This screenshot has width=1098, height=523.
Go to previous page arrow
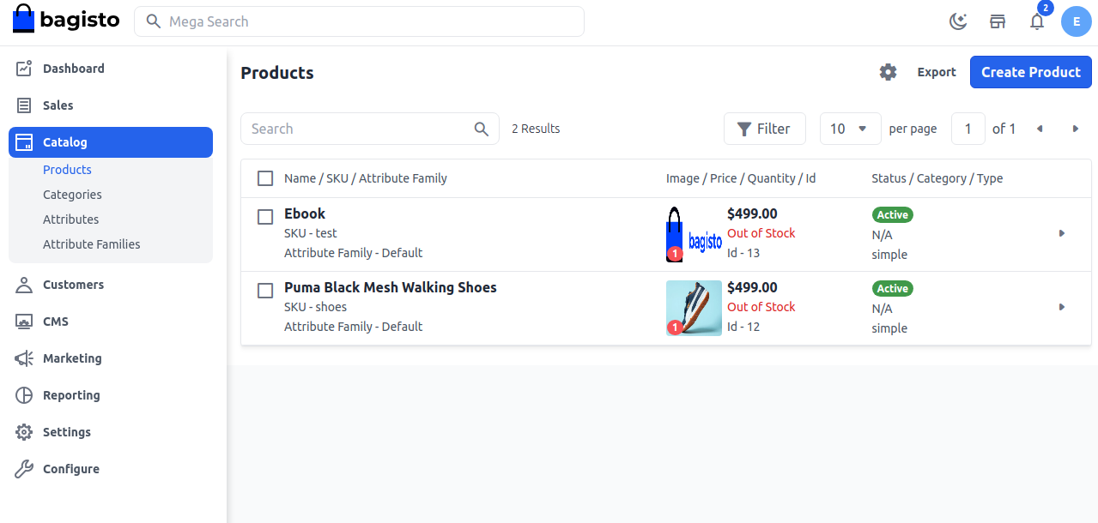pyautogui.click(x=1040, y=129)
